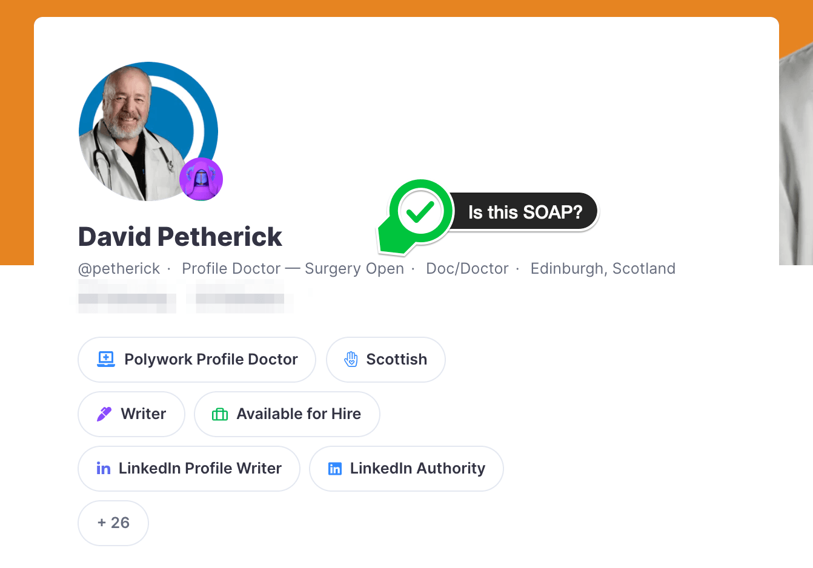This screenshot has width=813, height=568.
Task: Click the green checkmark circle icon
Action: (x=420, y=212)
